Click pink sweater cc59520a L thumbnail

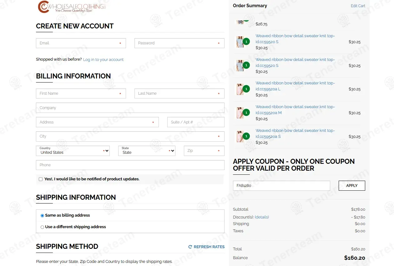[240, 89]
